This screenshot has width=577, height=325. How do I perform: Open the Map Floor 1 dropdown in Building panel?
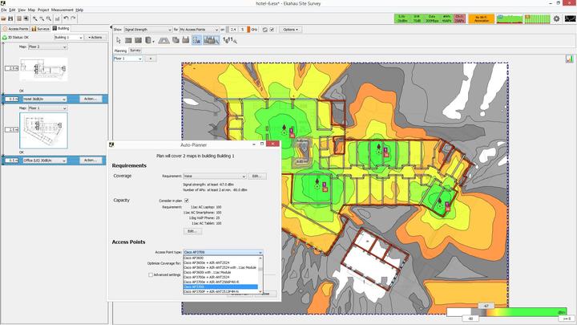[47, 108]
